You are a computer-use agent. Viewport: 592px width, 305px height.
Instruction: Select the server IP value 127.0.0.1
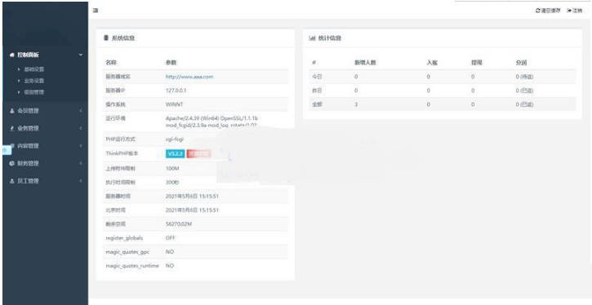[176, 91]
